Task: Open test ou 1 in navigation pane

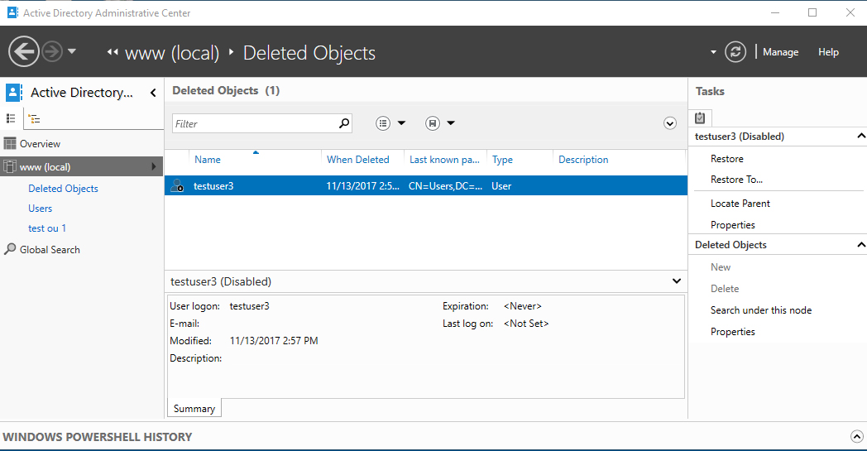Action: (x=47, y=228)
